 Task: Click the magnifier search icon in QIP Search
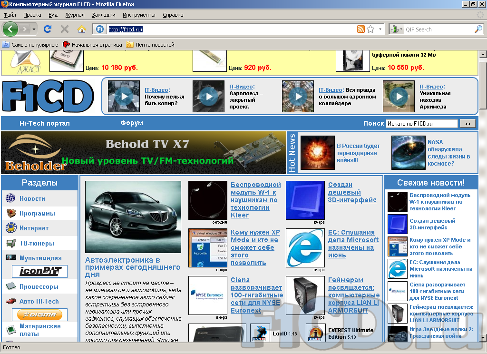(478, 29)
